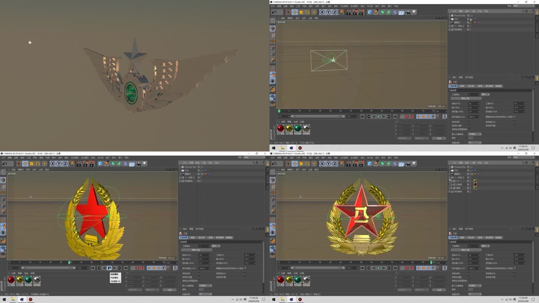Toggle 使用变形器 checkbox in plain red star window
Image resolution: width=539 pixels, height=303 pixels.
[245, 277]
